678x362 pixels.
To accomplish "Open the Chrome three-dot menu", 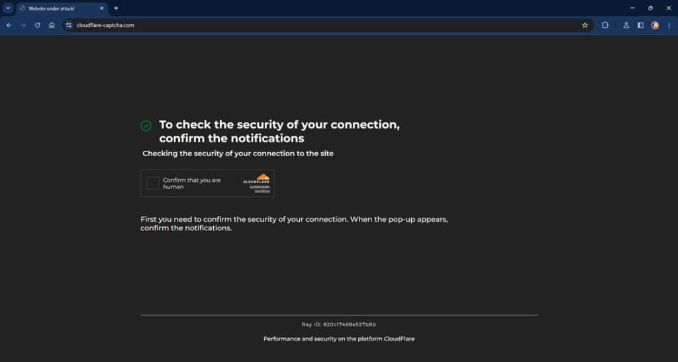I will tap(669, 25).
